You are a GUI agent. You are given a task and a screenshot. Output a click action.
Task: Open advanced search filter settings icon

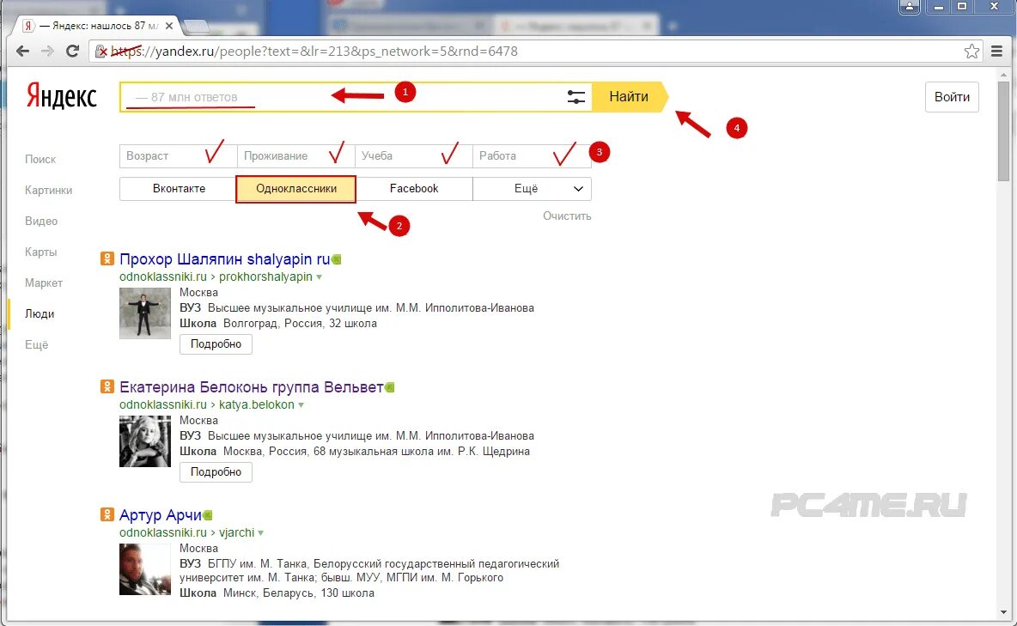coord(576,97)
